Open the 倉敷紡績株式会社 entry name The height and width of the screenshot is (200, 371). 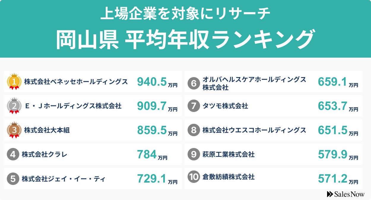click(x=228, y=177)
